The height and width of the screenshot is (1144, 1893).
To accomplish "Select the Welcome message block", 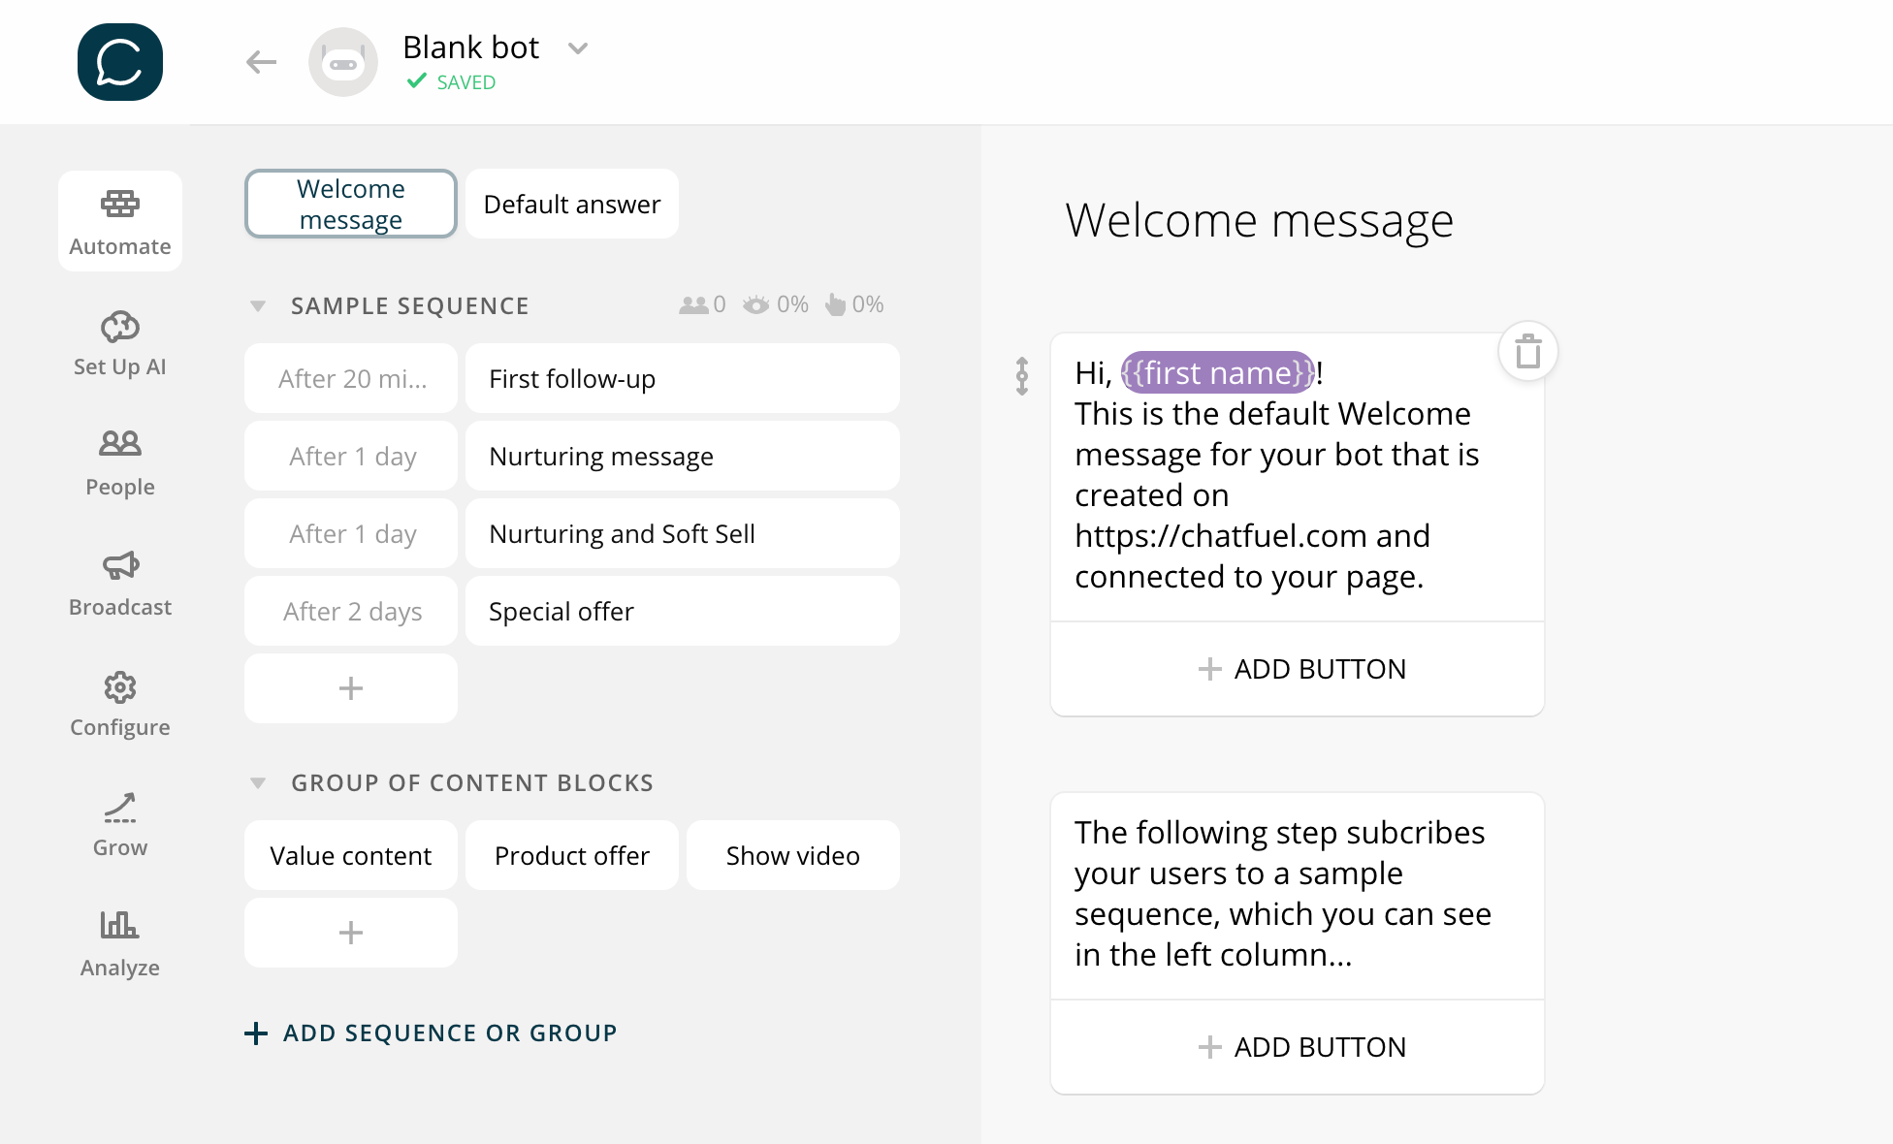I will point(351,204).
